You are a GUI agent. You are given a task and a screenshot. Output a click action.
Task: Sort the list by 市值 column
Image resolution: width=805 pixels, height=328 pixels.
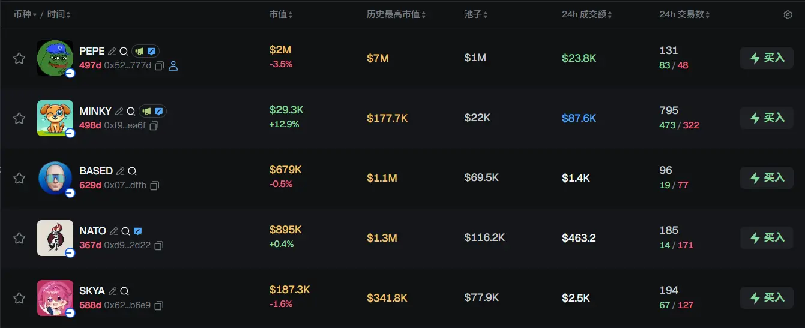[280, 14]
